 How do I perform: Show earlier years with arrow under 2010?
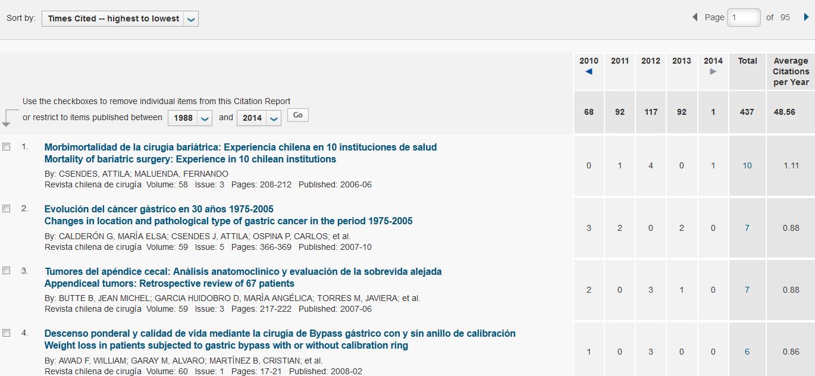click(588, 72)
